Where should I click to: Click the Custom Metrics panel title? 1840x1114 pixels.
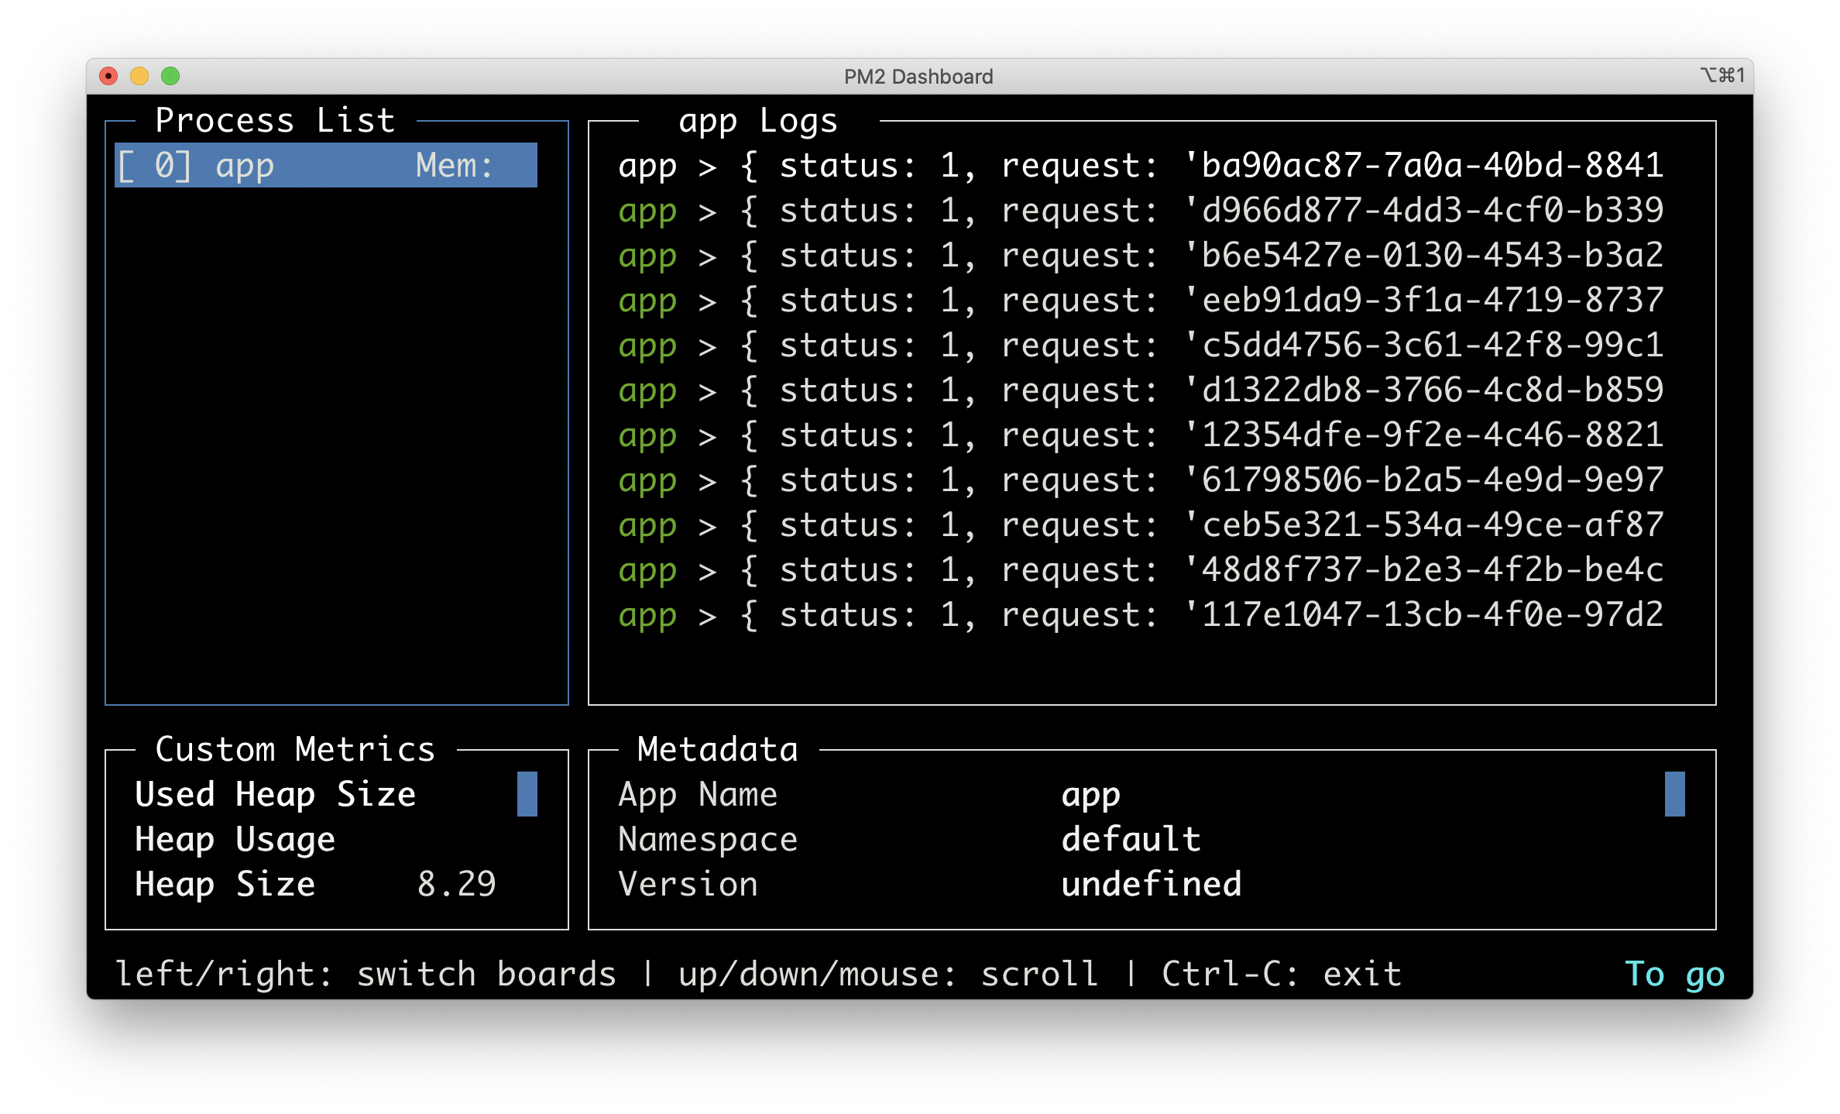295,749
